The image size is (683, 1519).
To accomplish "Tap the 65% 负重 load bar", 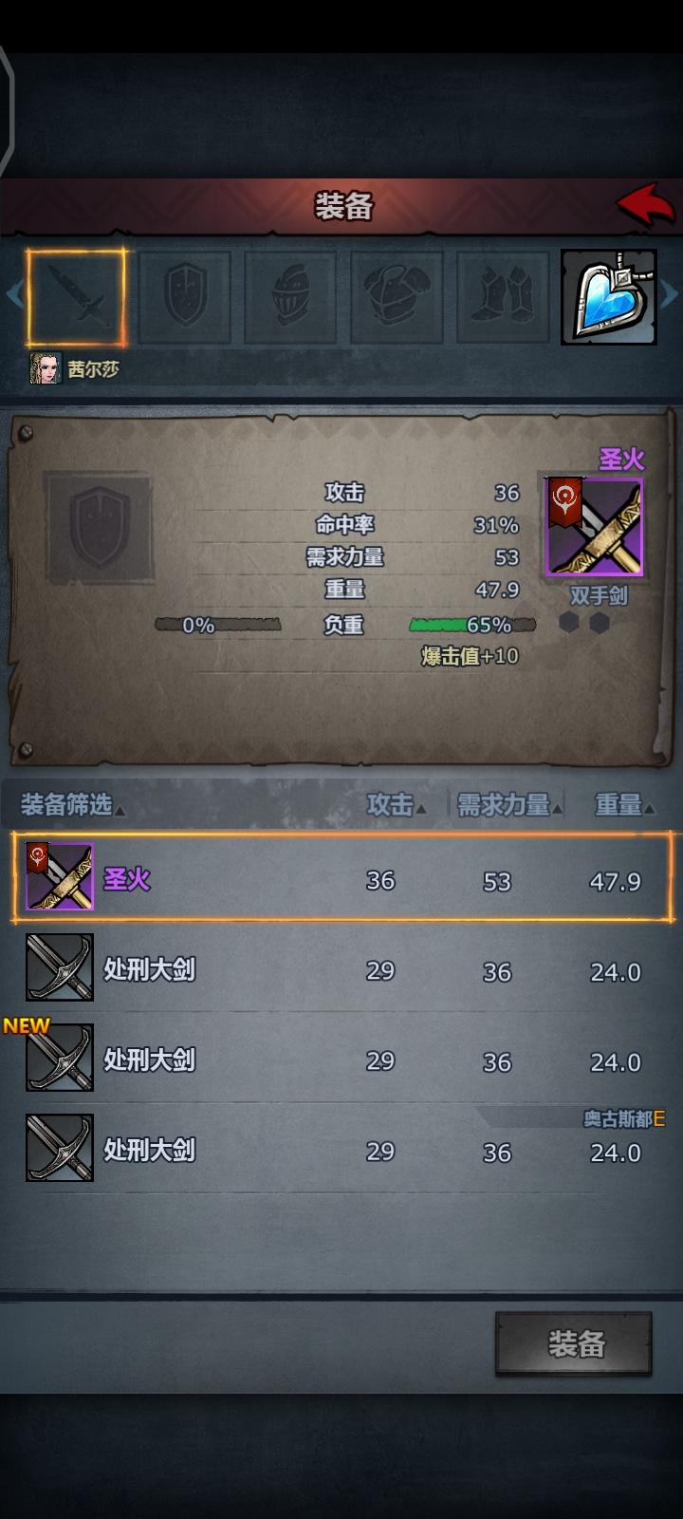I will [x=472, y=625].
